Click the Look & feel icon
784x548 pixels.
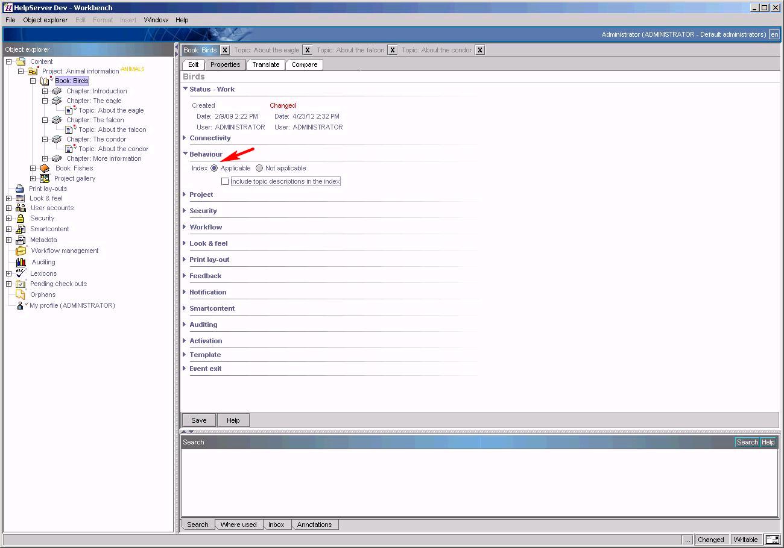(21, 198)
